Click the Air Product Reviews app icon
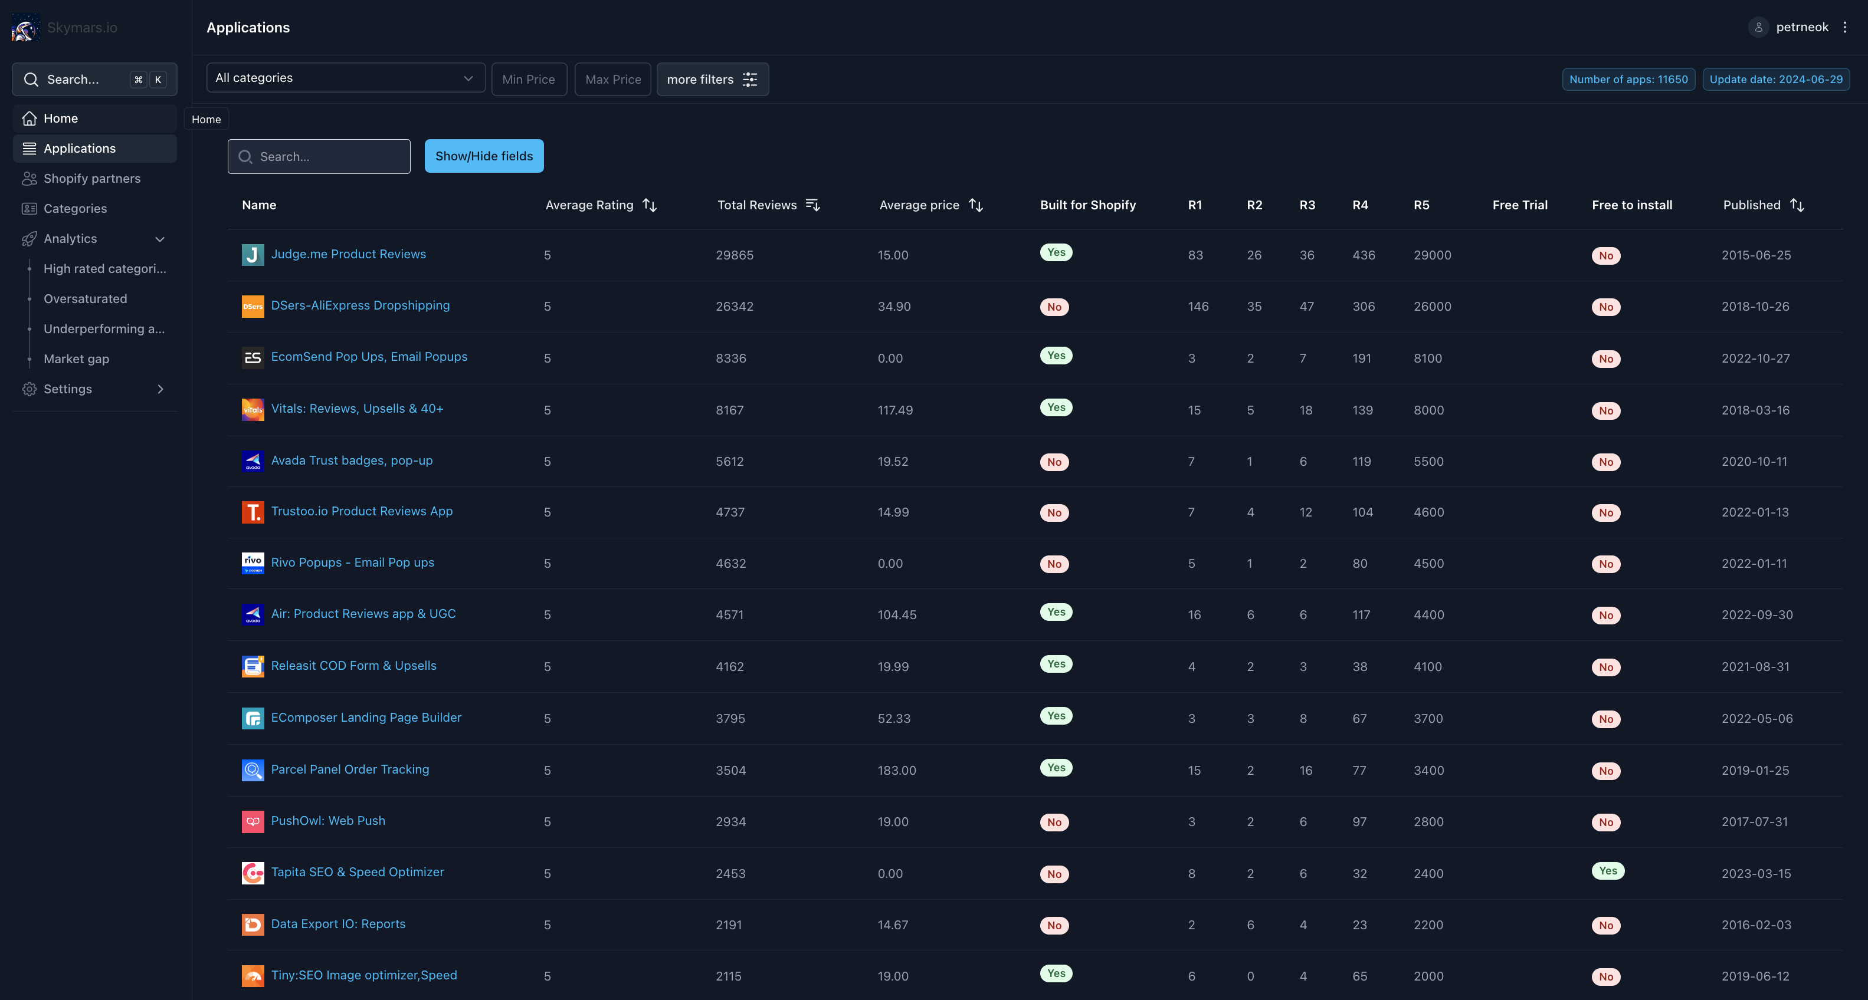The width and height of the screenshot is (1868, 1000). pos(253,614)
